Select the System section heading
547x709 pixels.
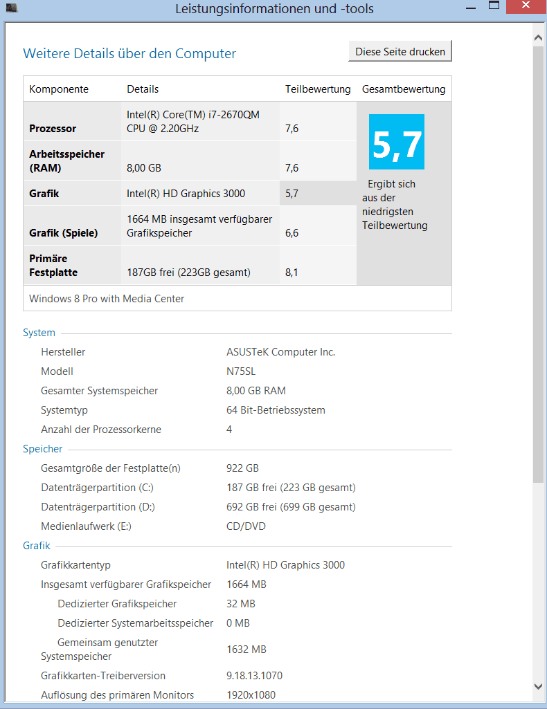39,332
